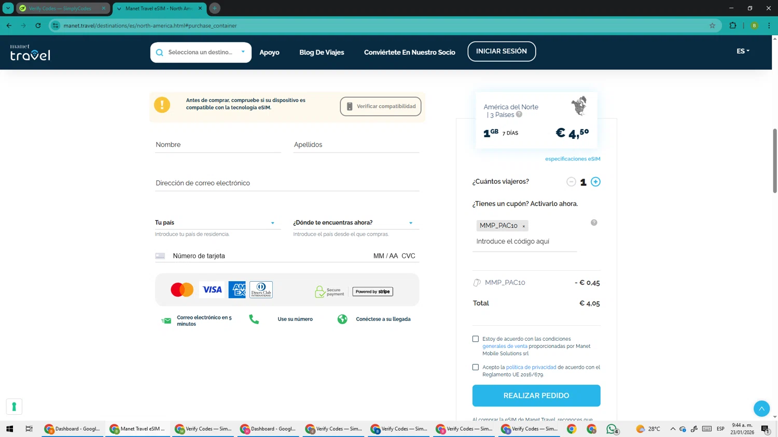Open the especificaciones eSIM link
778x437 pixels.
coord(573,159)
